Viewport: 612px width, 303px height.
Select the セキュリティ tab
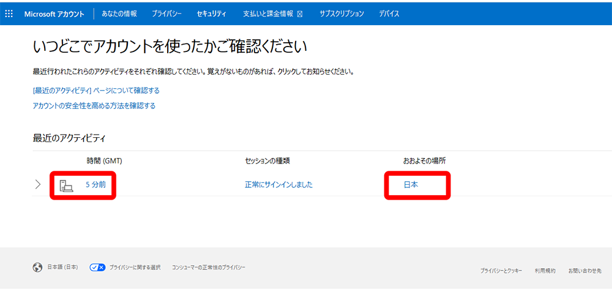[212, 13]
